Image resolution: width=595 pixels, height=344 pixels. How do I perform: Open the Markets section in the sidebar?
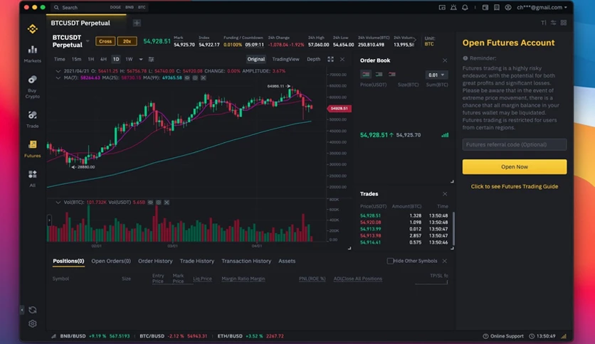coord(33,54)
